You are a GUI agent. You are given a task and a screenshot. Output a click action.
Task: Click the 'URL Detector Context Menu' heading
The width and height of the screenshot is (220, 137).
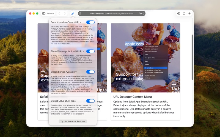[133, 97]
